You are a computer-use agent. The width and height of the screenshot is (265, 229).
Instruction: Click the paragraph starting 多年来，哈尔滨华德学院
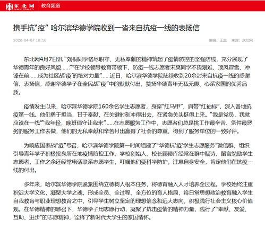(133, 201)
